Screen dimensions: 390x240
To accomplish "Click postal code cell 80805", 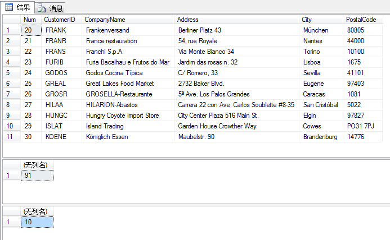I will (x=362, y=30).
